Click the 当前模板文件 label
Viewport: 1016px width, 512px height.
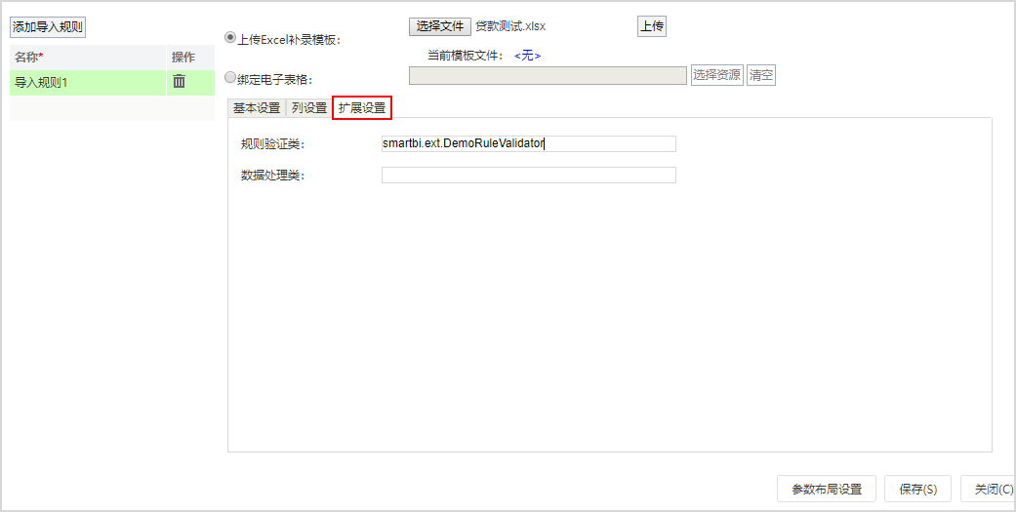click(466, 56)
